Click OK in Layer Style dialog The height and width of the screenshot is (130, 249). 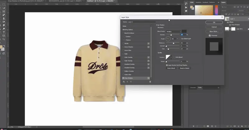[214, 22]
